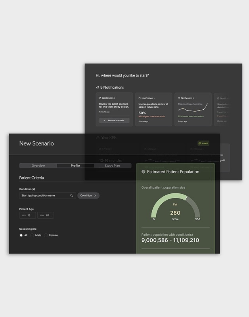
Task: Open the Assist button
Action: tap(203, 143)
